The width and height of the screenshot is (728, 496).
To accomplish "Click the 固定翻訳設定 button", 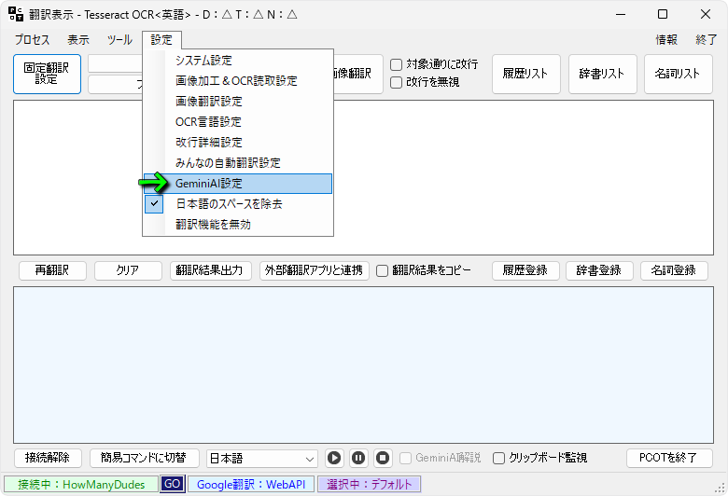I will tap(47, 74).
